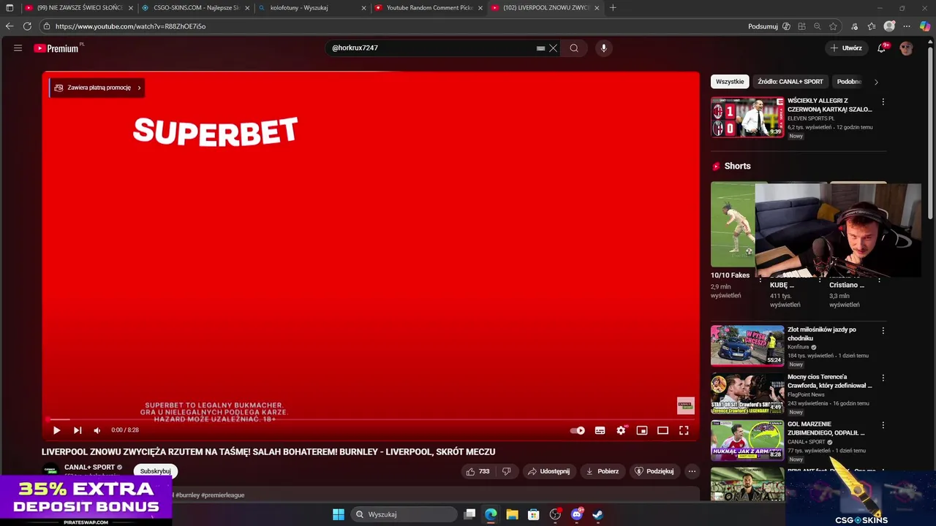Screen dimensions: 936x526
Task: Open more actions menu below the video
Action: pyautogui.click(x=692, y=471)
